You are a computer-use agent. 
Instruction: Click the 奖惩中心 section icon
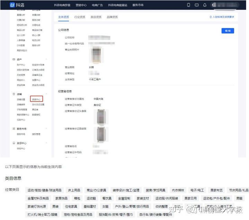click(x=14, y=143)
